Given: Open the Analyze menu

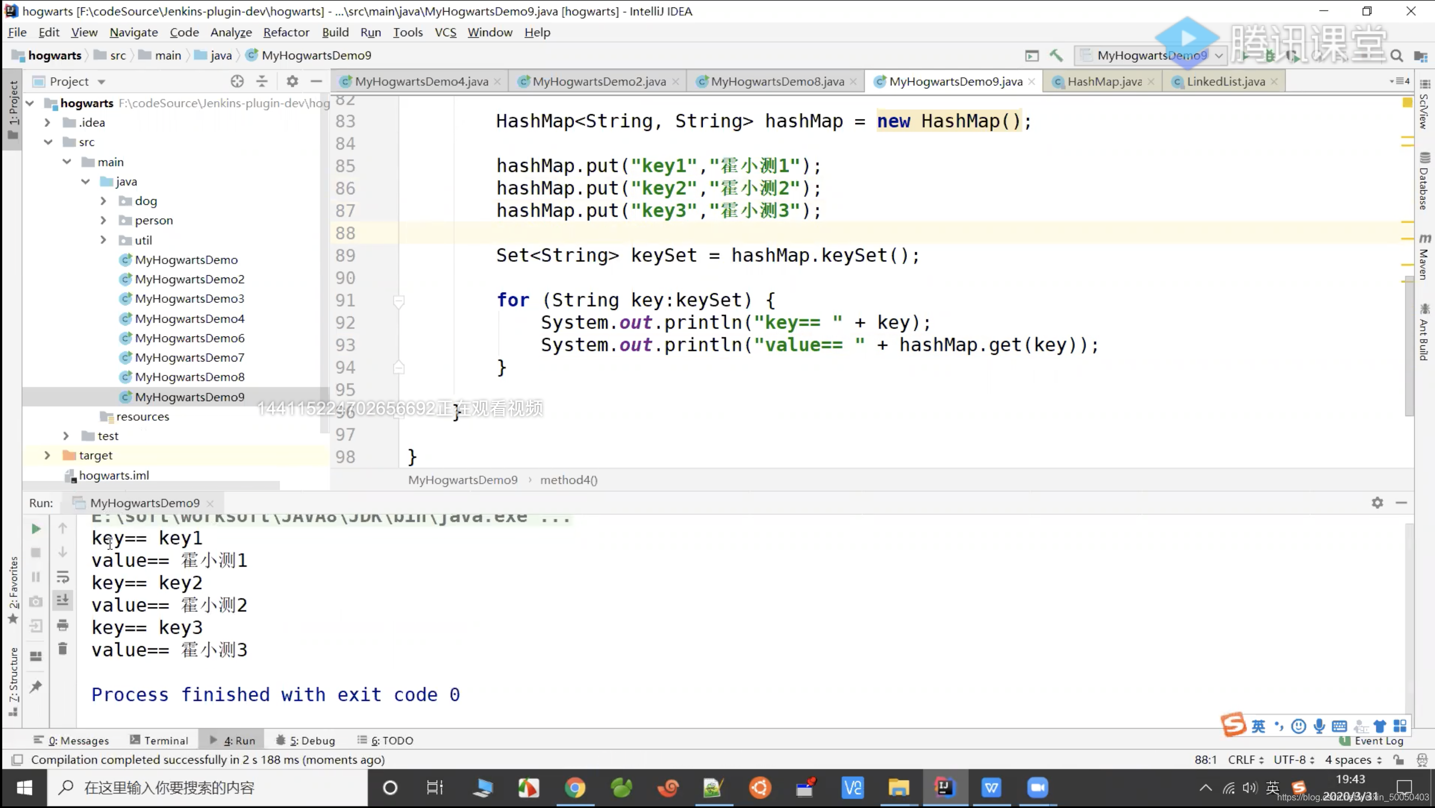Looking at the screenshot, I should [231, 32].
